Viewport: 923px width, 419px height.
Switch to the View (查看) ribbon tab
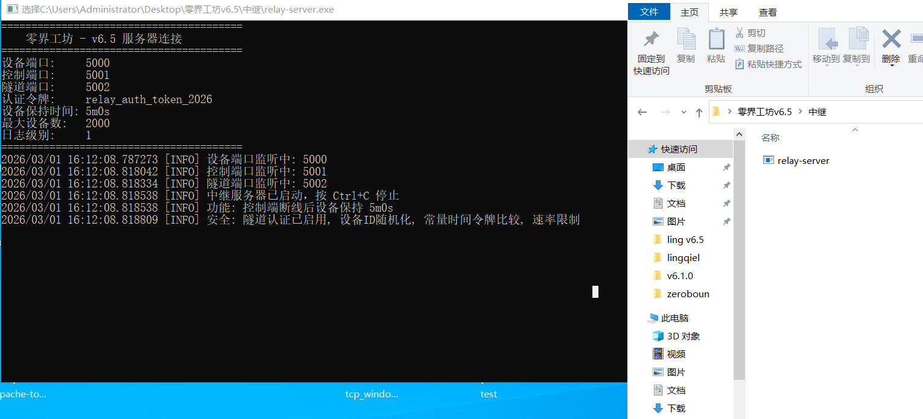[x=768, y=12]
